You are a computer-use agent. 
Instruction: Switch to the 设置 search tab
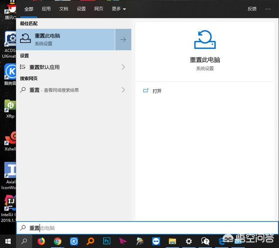tap(81, 9)
